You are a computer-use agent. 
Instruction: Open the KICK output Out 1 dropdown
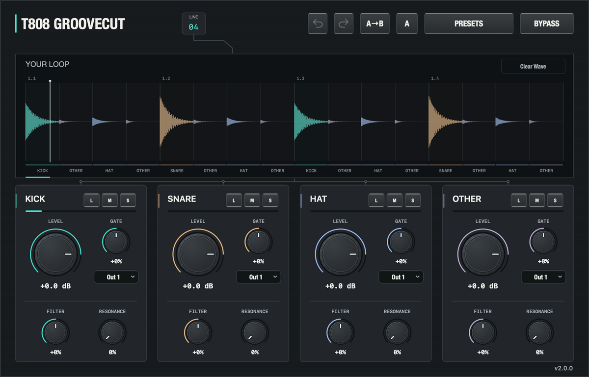[116, 277]
